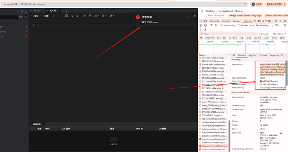This screenshot has height=152, width=288.
Task: Click Switch DevTools to Chinese button
Action: pyautogui.click(x=276, y=15)
